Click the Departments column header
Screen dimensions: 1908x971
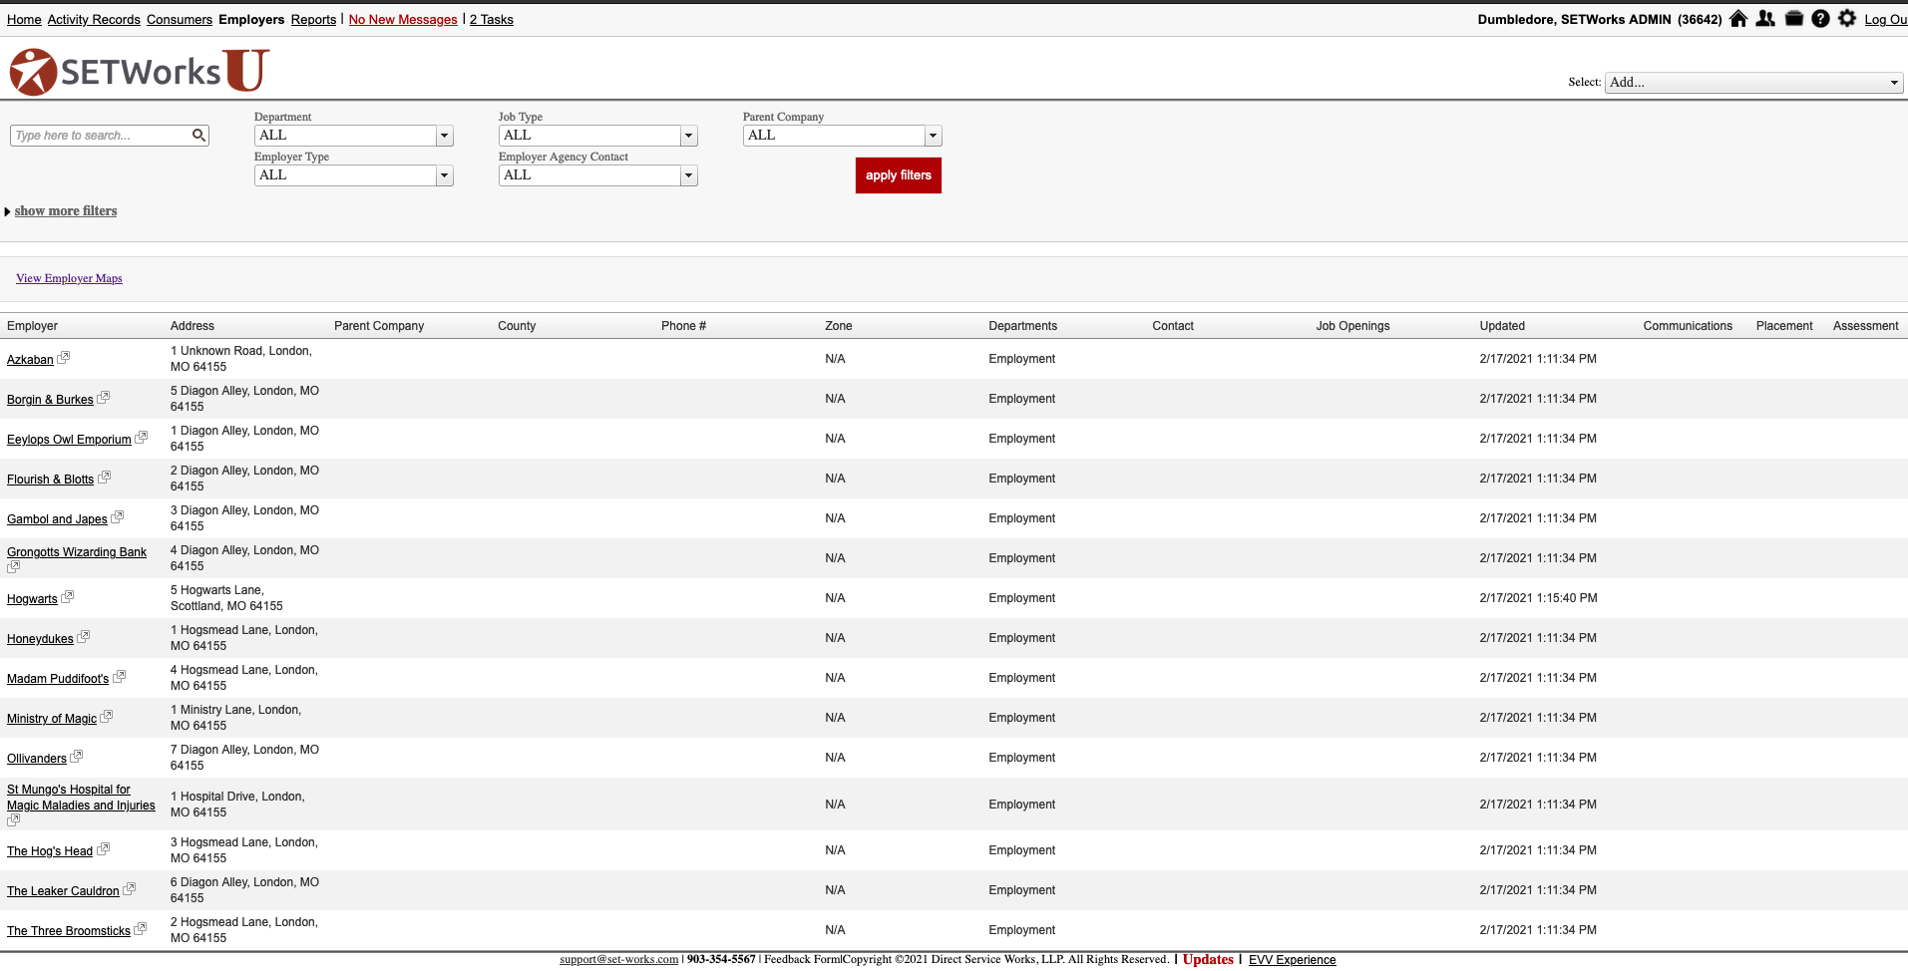[1022, 326]
